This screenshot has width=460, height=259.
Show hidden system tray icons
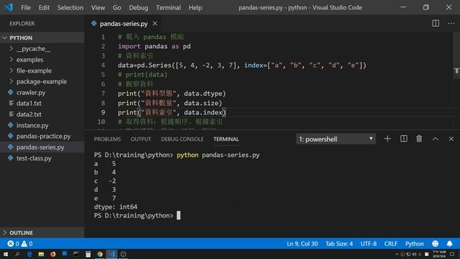point(397,254)
